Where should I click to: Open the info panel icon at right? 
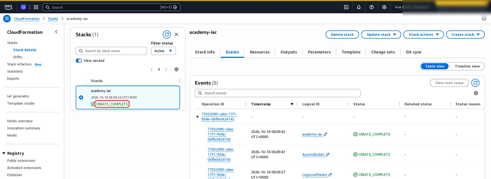click(484, 19)
